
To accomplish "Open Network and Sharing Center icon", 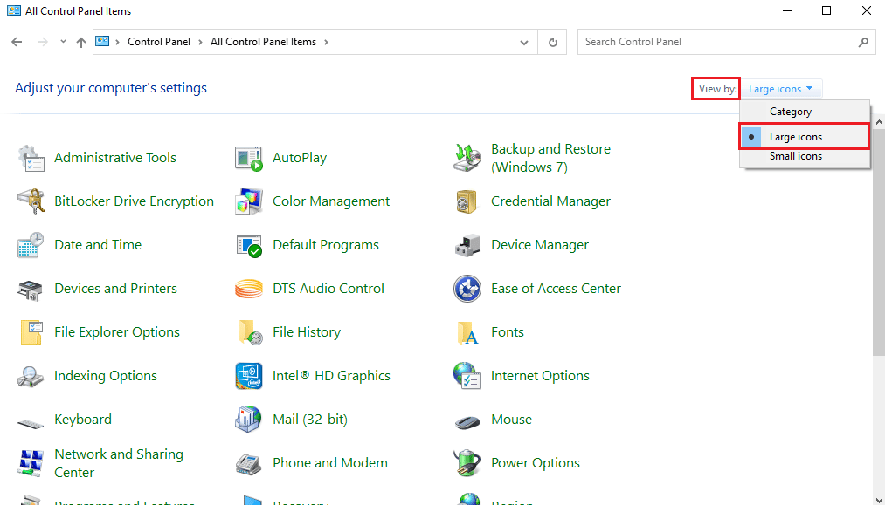I will coord(31,463).
